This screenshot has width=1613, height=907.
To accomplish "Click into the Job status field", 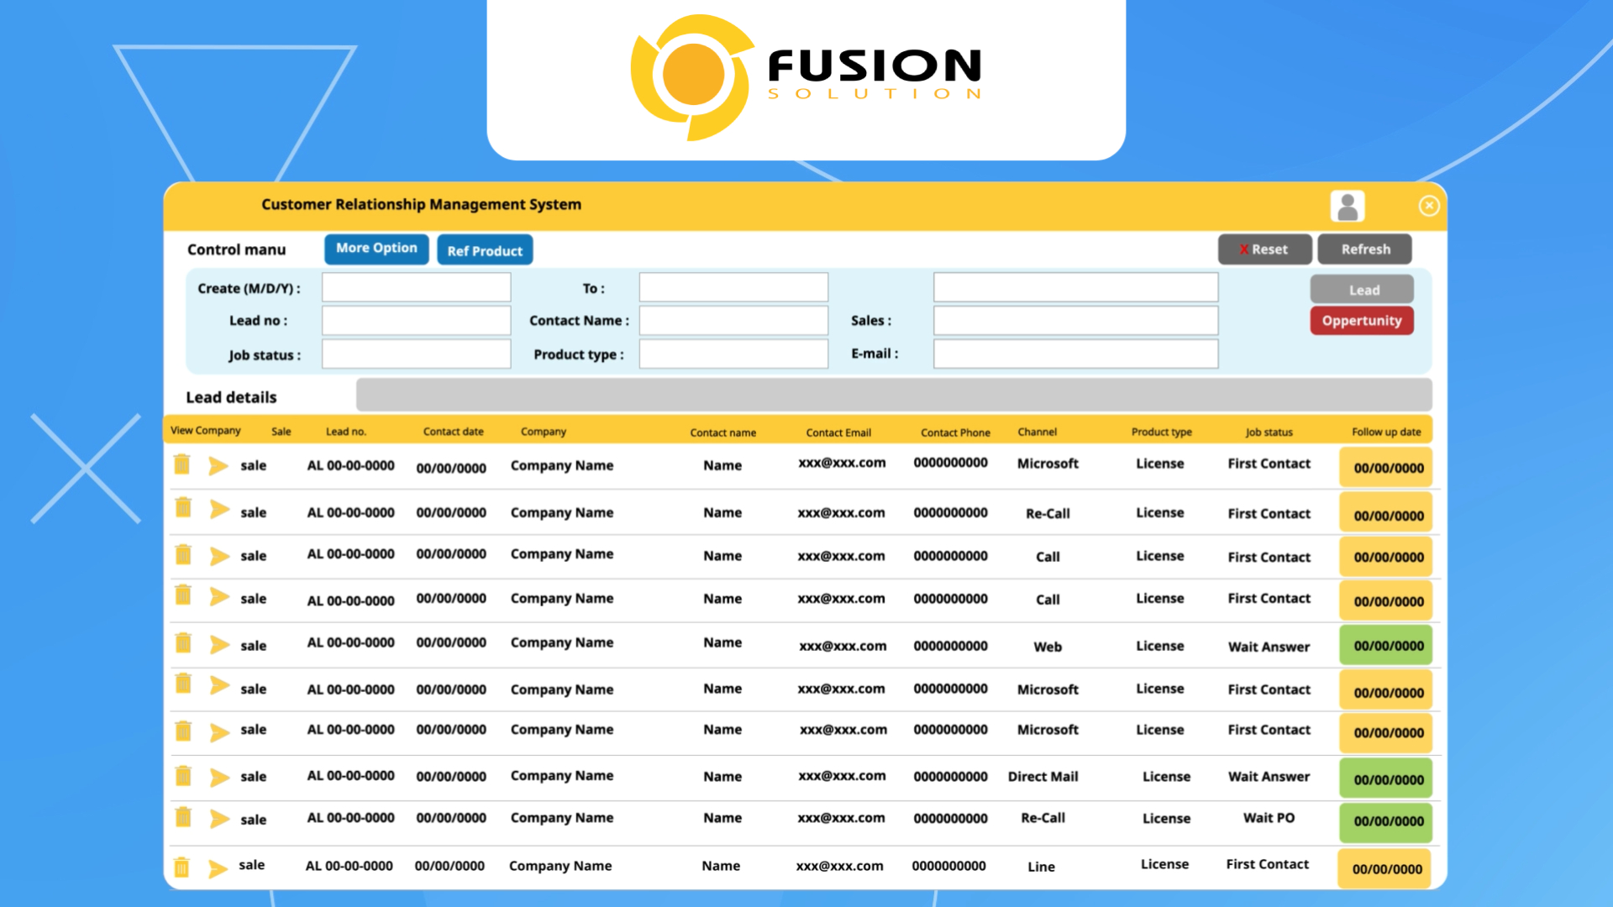I will (416, 354).
